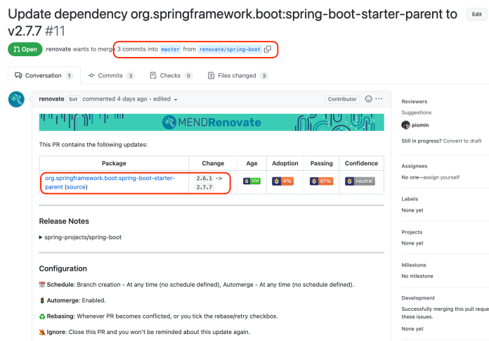489x341 pixels.
Task: Click the Package column header
Action: click(x=114, y=163)
